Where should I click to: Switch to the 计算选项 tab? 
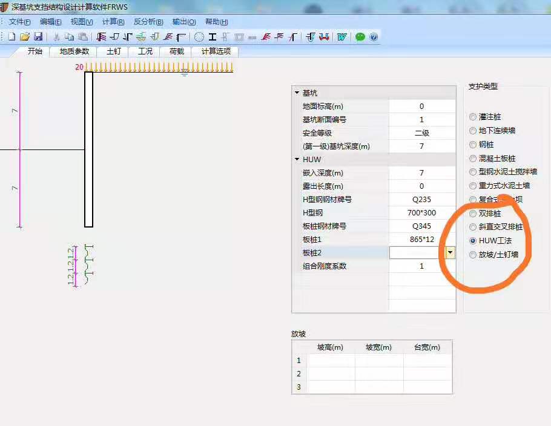pyautogui.click(x=216, y=51)
